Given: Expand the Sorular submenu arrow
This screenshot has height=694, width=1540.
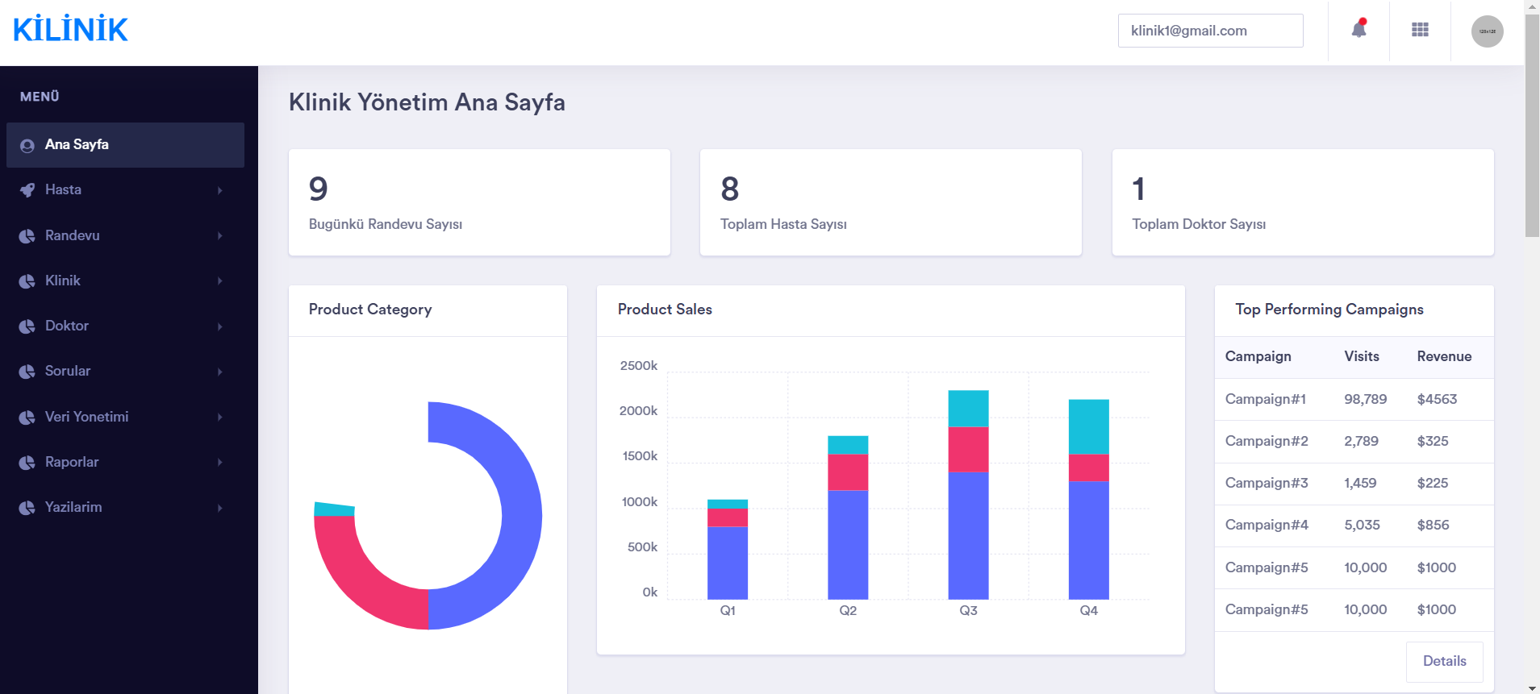Looking at the screenshot, I should tap(219, 372).
